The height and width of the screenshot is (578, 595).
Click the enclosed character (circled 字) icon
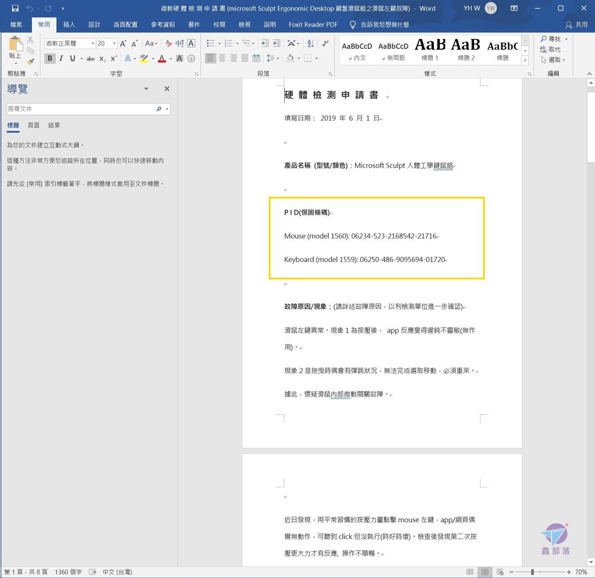[x=191, y=59]
